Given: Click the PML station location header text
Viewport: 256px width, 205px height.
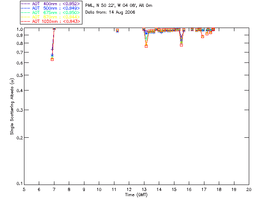Looking at the screenshot, I should [x=119, y=6].
